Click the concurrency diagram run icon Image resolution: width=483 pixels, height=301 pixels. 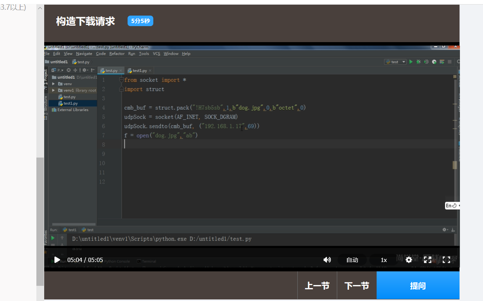tap(442, 62)
